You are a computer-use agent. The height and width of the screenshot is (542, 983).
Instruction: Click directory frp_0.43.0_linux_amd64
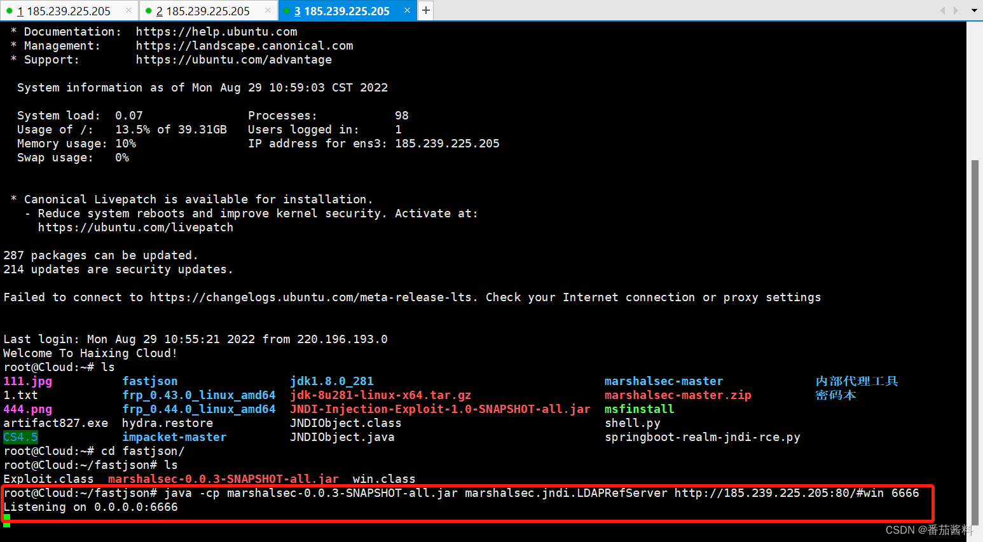[199, 395]
